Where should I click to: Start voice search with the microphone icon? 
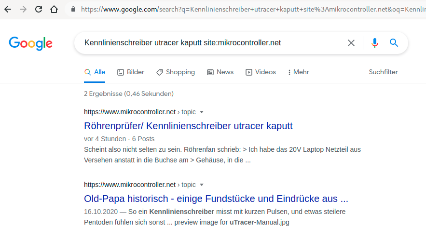click(375, 43)
